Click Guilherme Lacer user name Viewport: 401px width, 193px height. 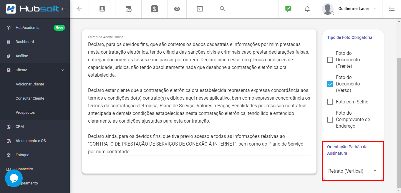(x=354, y=9)
